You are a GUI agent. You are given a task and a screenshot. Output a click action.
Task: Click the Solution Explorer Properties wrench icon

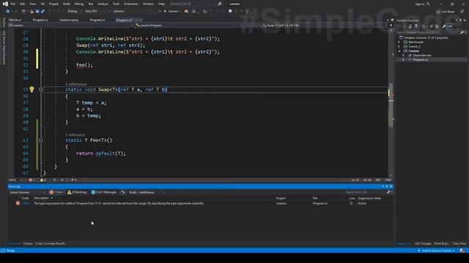click(x=444, y=26)
